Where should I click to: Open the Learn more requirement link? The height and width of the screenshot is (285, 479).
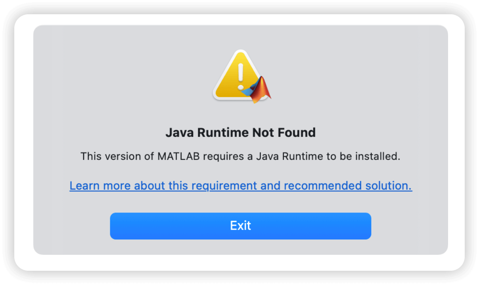tap(241, 186)
